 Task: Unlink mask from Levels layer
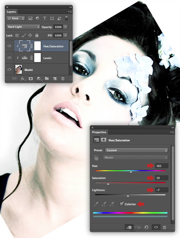click(31, 58)
